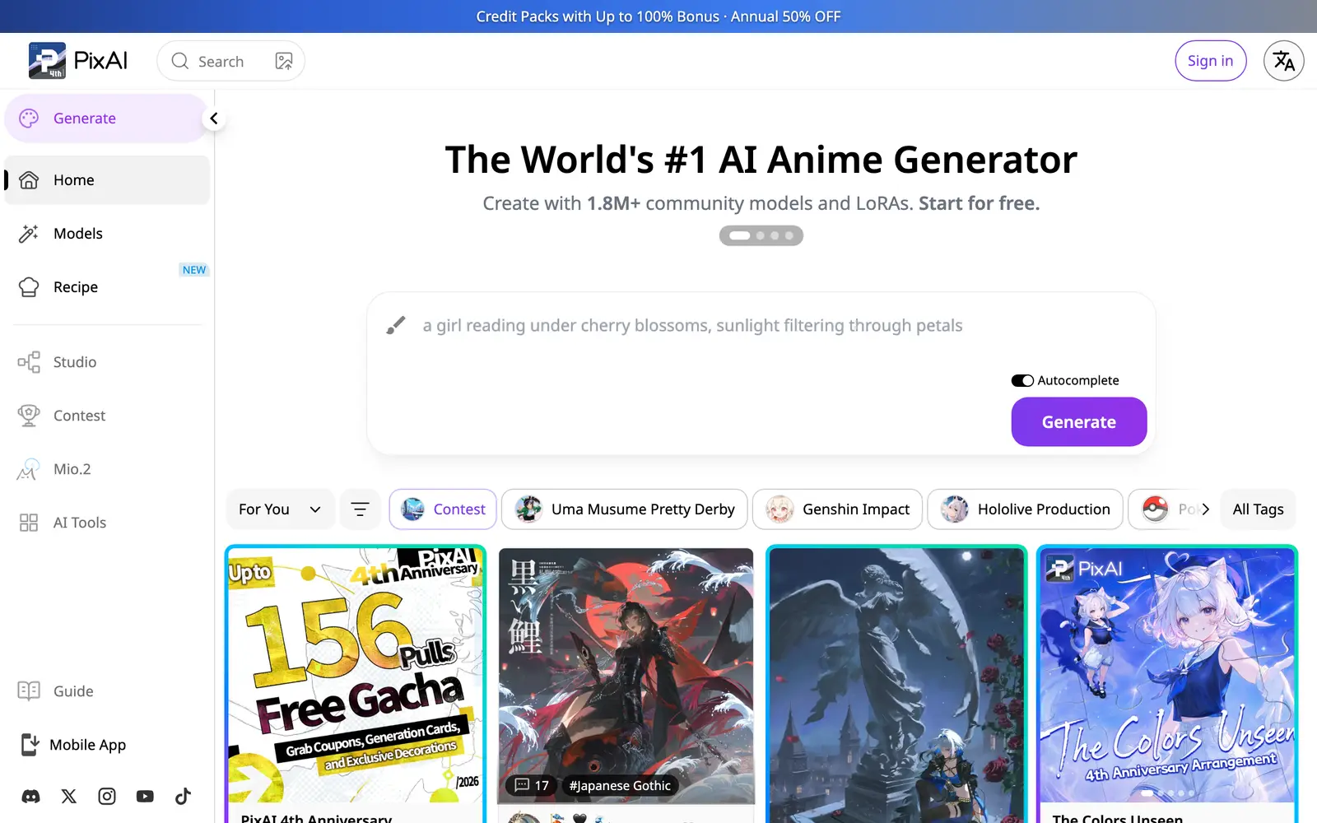Click the Mobile App download icon
The image size is (1317, 823).
pos(30,745)
